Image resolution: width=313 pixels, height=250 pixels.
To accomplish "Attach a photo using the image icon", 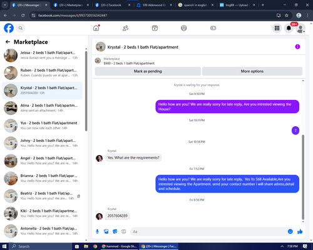I will (106, 231).
